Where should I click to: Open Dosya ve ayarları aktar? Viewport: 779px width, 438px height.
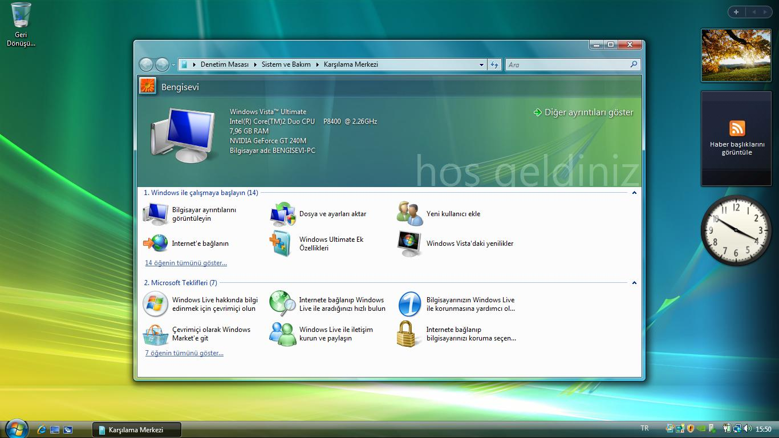[x=319, y=214]
